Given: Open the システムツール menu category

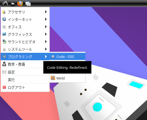Looking at the screenshot, I should (25, 49).
